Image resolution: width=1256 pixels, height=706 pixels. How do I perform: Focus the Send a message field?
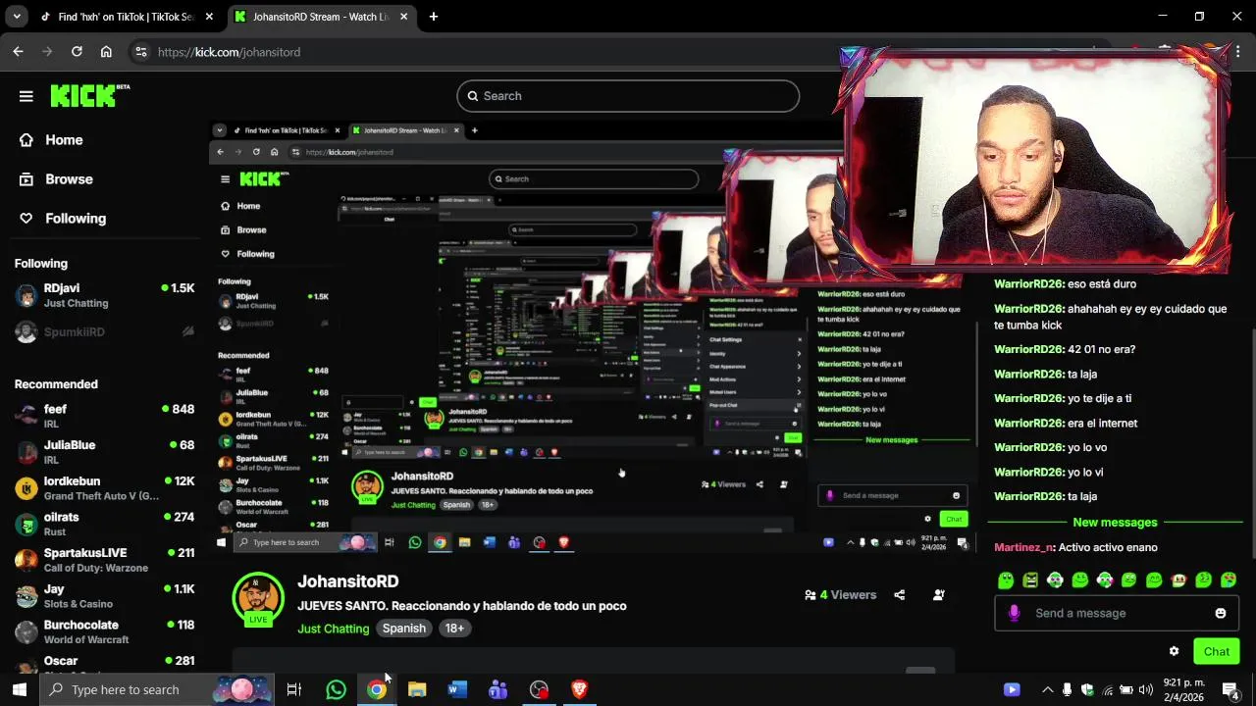(1117, 613)
